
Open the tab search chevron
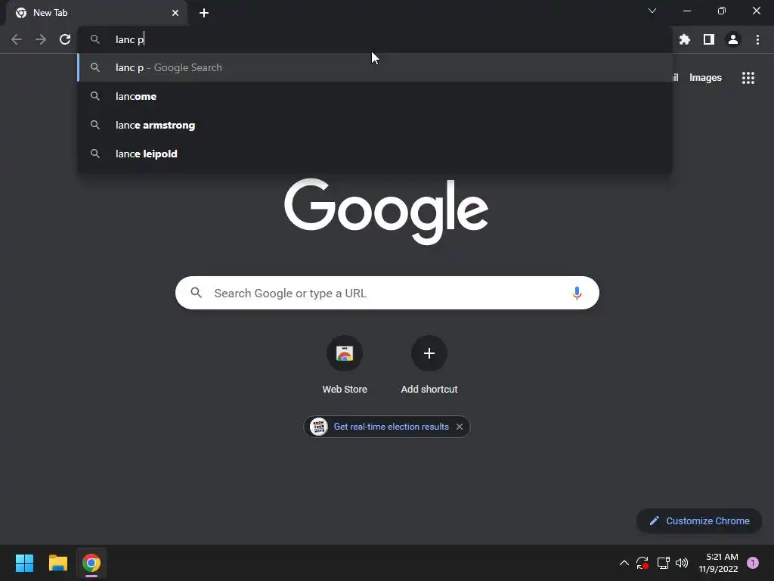pyautogui.click(x=652, y=11)
